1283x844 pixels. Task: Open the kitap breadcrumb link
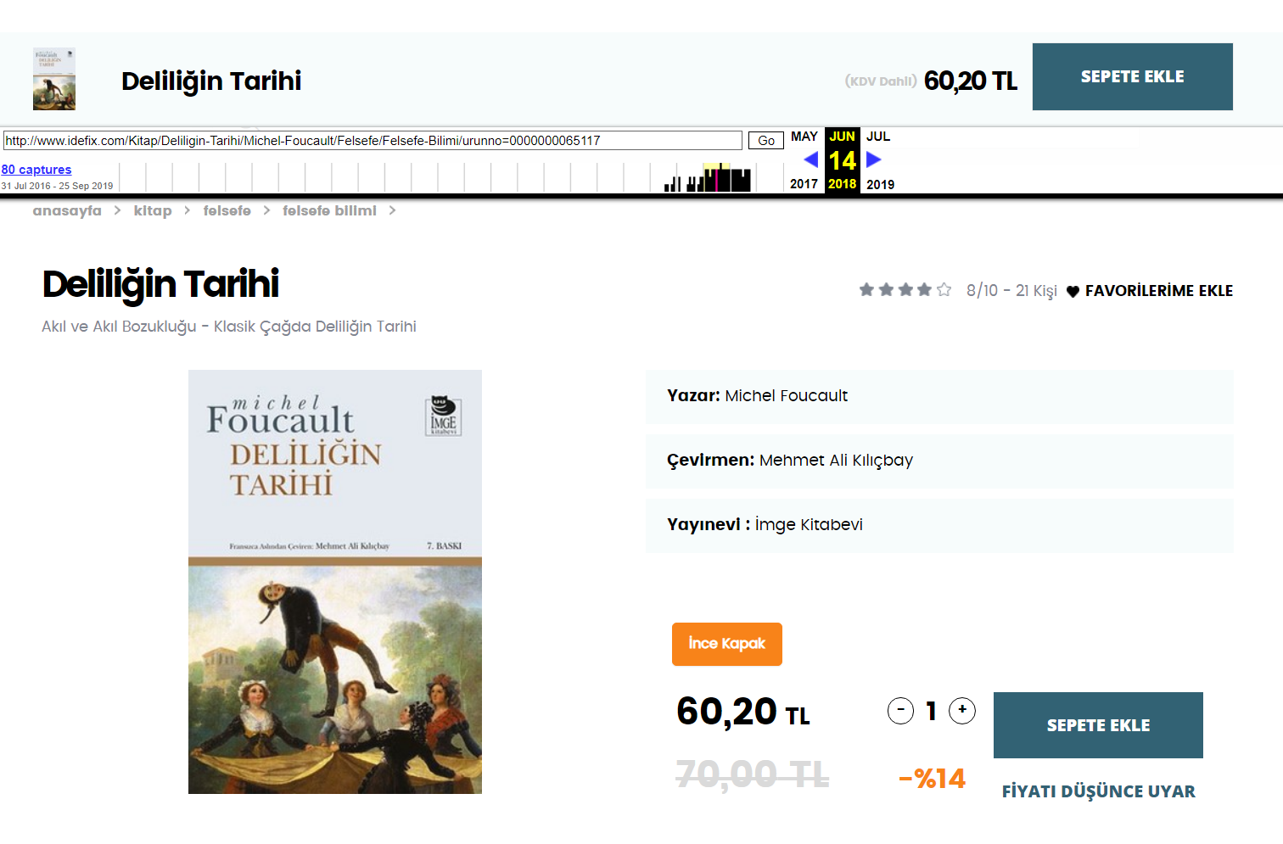pyautogui.click(x=153, y=210)
